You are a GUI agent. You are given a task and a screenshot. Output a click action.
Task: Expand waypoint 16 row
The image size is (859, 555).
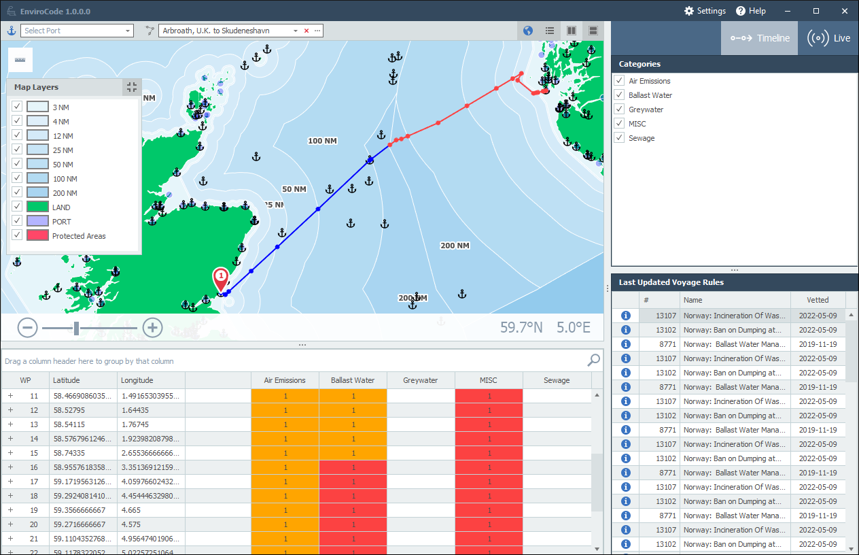(x=10, y=467)
